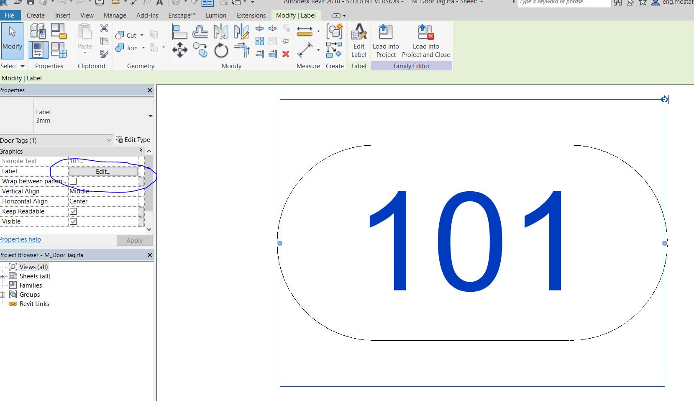Click the Edit... button for Label
The image size is (694, 401).
pyautogui.click(x=103, y=171)
